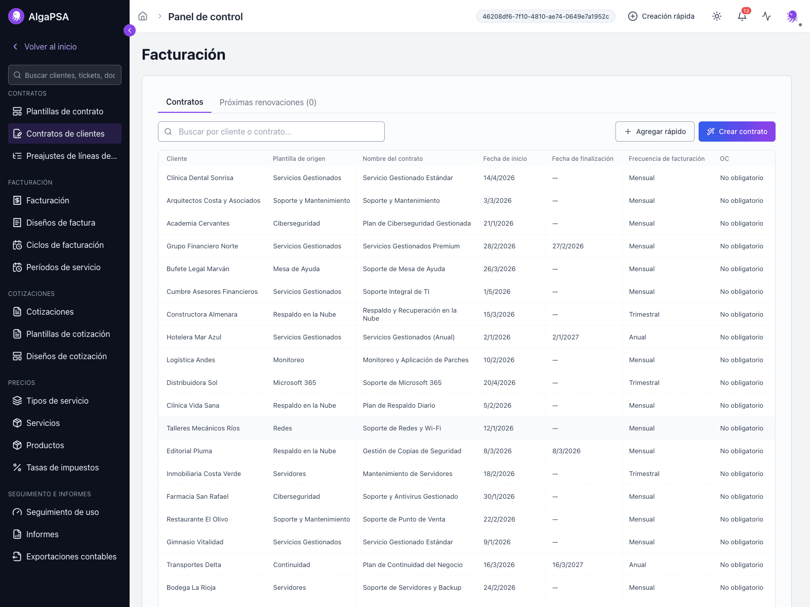
Task: Open Informes in the sidebar
Action: (x=65, y=534)
